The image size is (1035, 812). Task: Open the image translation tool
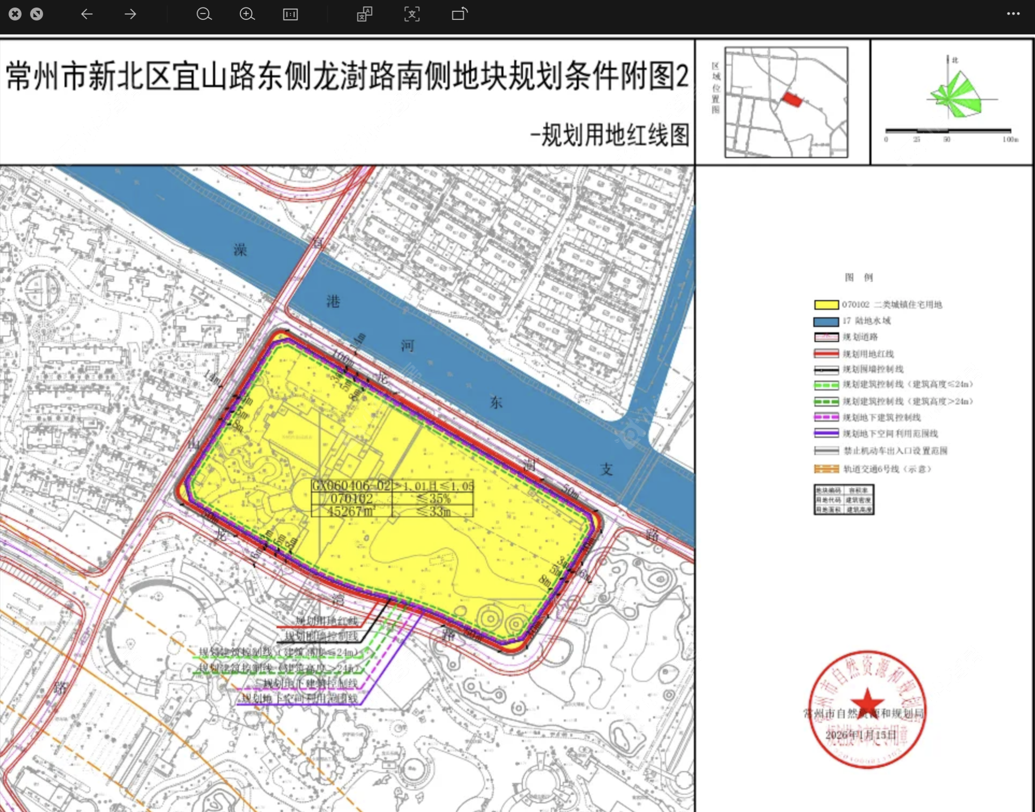point(364,15)
